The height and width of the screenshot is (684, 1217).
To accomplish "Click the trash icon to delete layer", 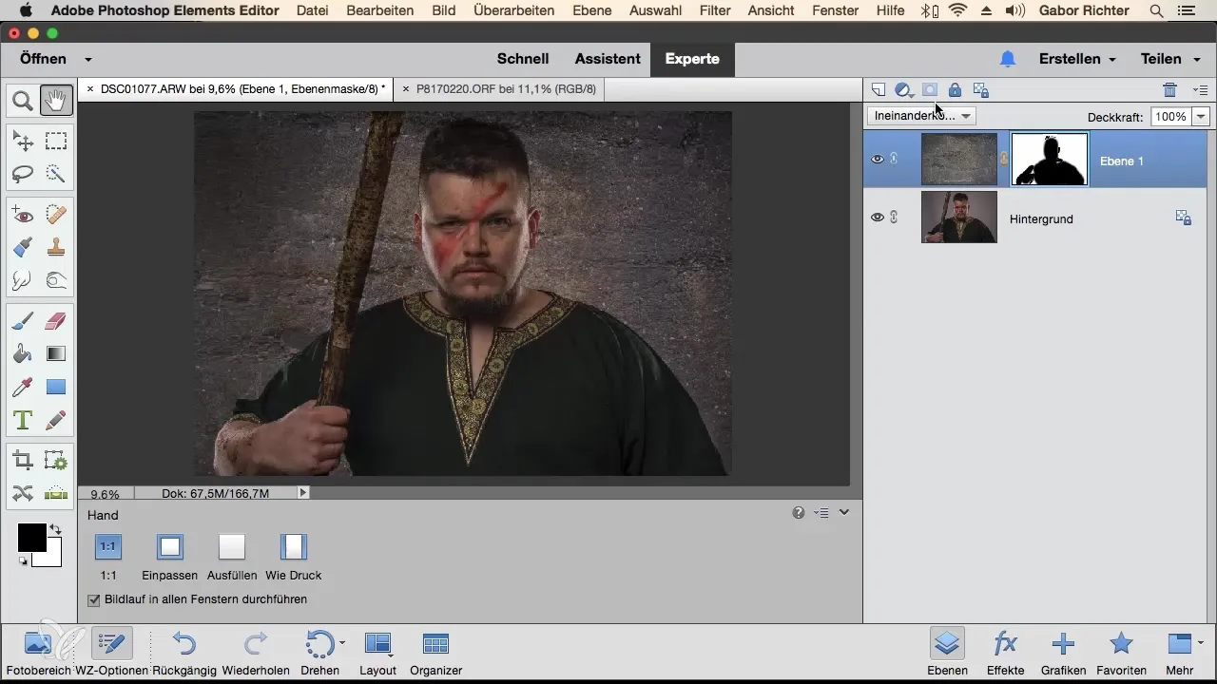I will 1169,90.
